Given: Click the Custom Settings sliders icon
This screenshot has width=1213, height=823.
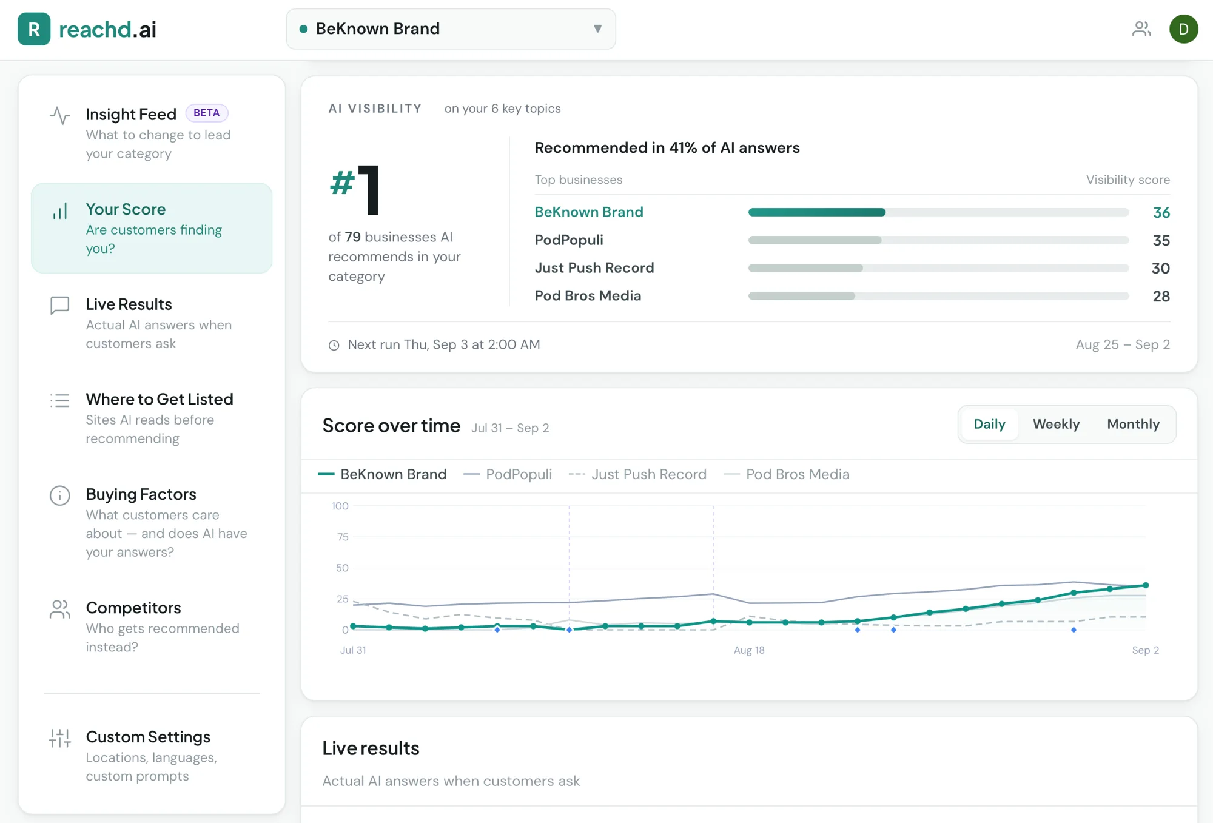Looking at the screenshot, I should click(59, 738).
